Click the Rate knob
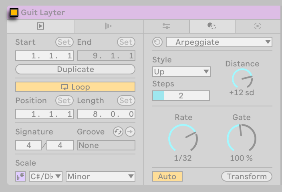Screen dimensions: 282x192 pyautogui.click(x=183, y=138)
